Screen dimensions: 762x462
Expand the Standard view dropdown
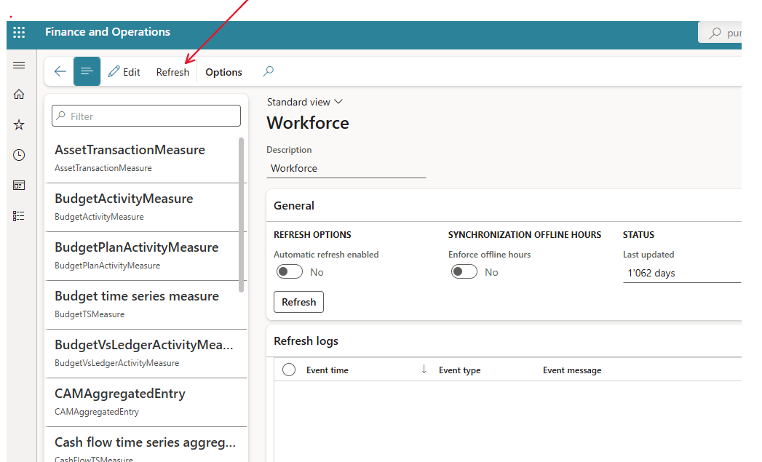(x=304, y=103)
